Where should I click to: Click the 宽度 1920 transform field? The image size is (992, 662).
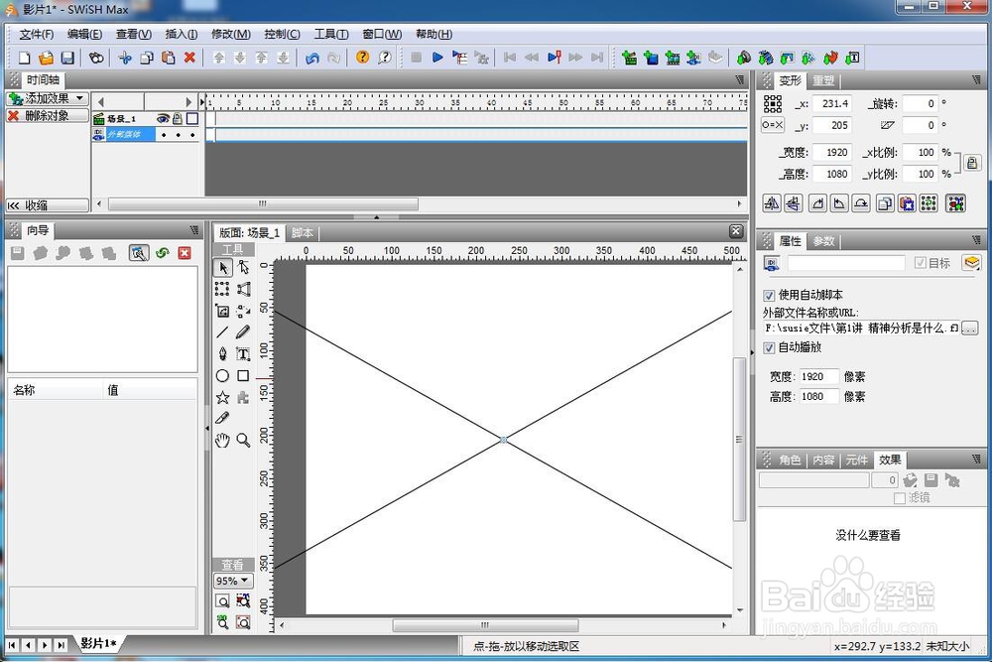(832, 153)
